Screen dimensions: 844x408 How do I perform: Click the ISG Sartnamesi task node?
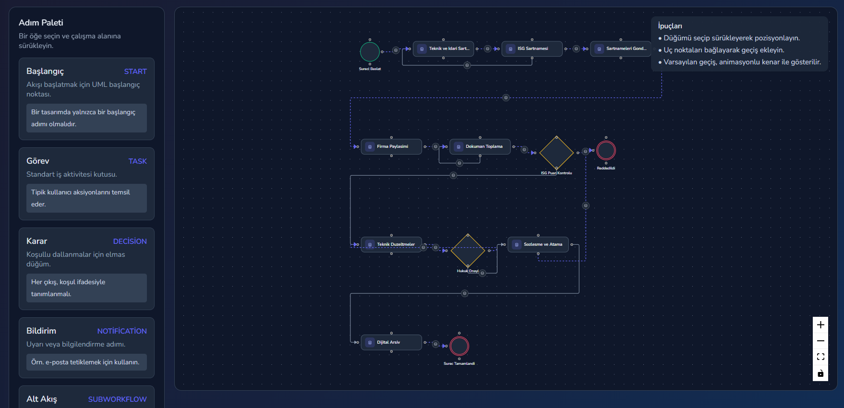click(x=532, y=48)
